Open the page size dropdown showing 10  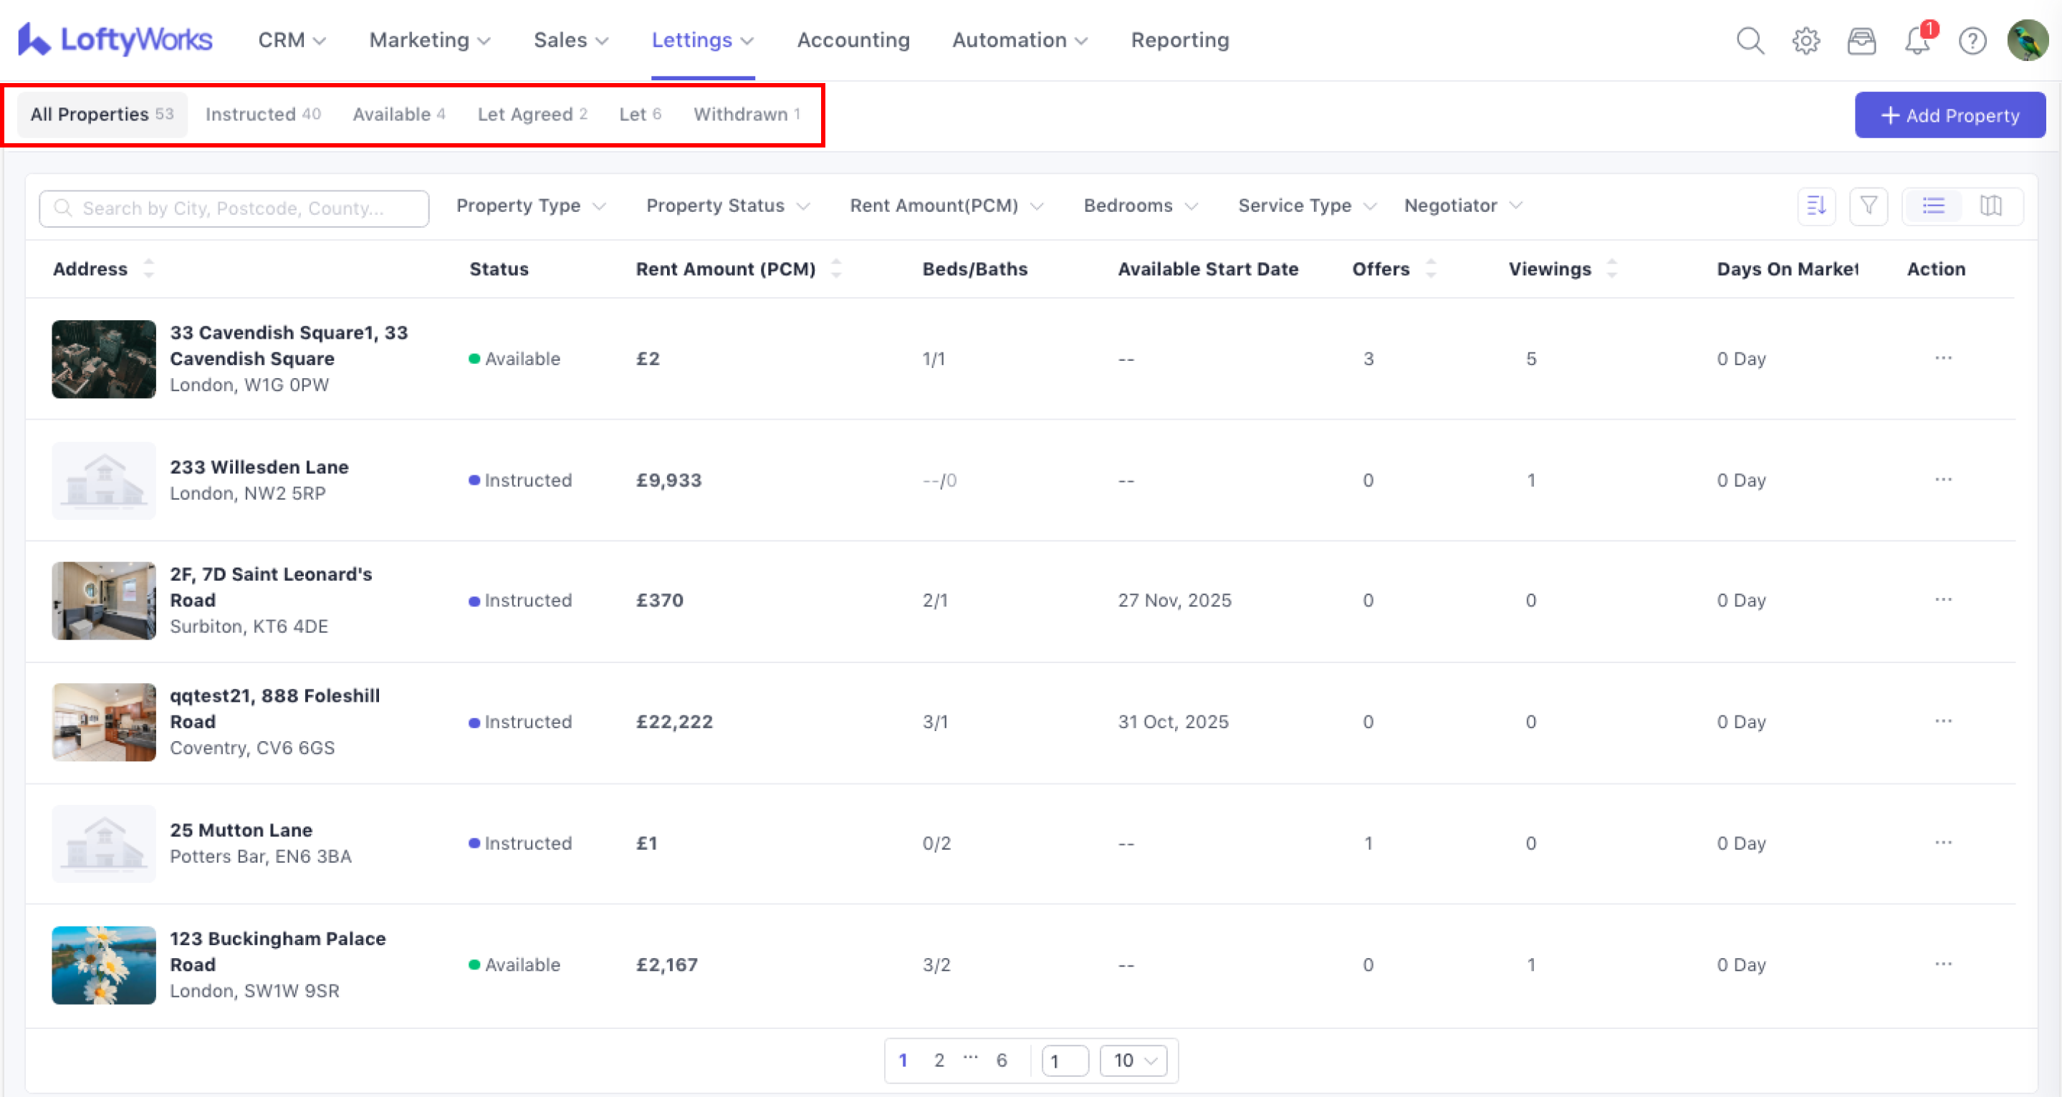[1133, 1060]
